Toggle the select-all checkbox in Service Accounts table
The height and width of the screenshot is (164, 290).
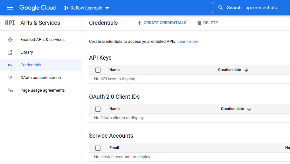point(98,148)
